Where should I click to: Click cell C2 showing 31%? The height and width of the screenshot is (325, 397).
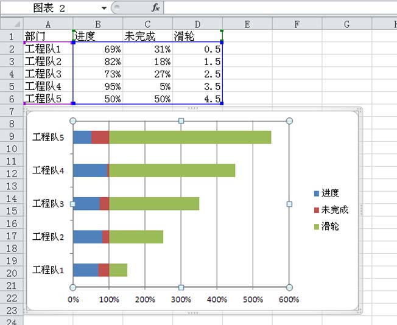[147, 49]
